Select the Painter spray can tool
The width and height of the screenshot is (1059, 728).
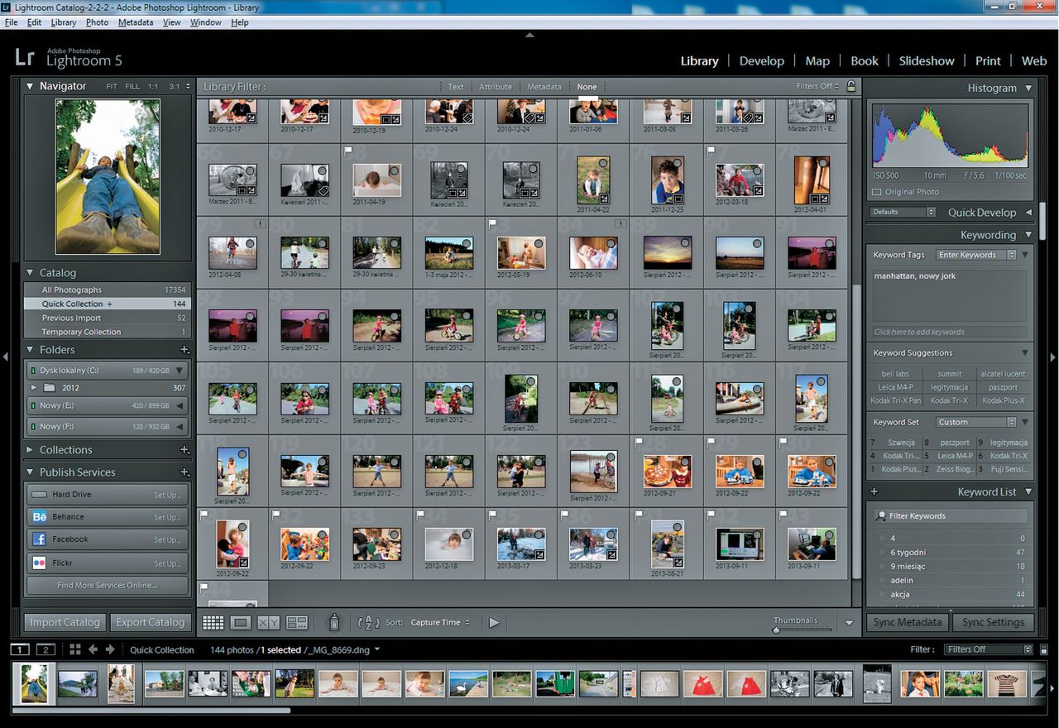tap(334, 622)
